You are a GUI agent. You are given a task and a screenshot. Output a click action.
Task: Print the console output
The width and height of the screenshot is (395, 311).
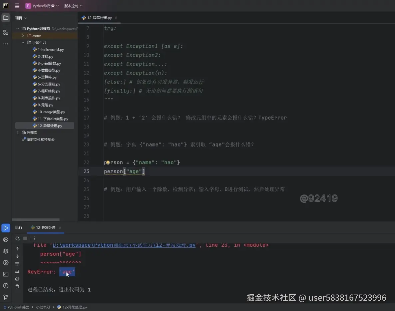[17, 279]
